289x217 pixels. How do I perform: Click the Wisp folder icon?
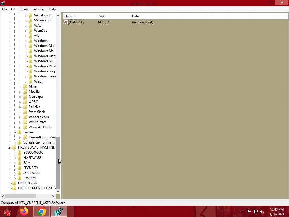coord(30,81)
